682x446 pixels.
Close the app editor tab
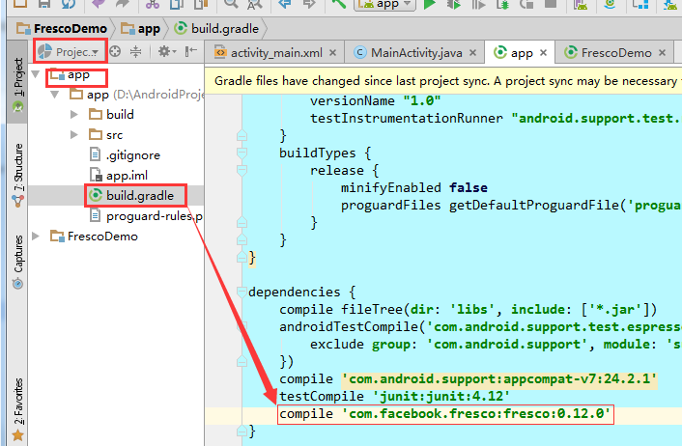(543, 52)
